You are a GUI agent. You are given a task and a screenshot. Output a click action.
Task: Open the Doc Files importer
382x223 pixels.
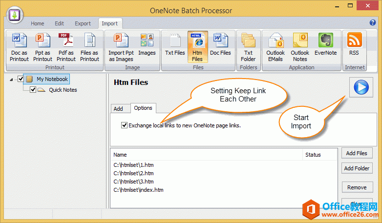tap(220, 45)
